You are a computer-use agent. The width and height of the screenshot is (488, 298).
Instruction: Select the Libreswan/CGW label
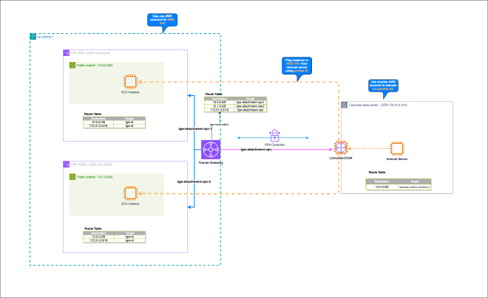(341, 158)
